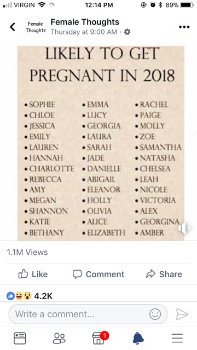Unmute the video with the speaker icon
Screen dimensions: 197x350
[184, 228]
